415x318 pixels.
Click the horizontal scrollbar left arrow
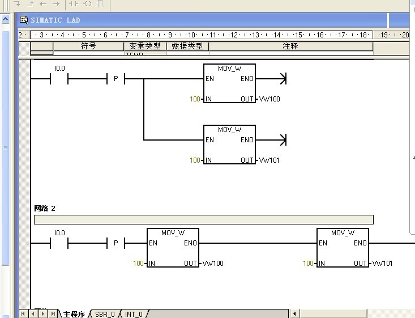pos(295,313)
